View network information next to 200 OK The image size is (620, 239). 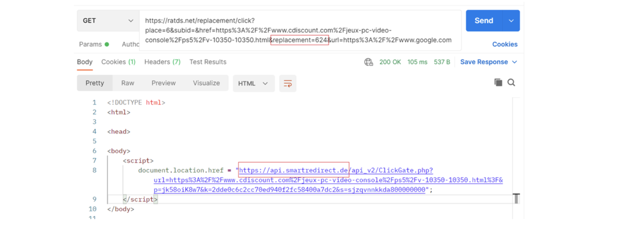click(x=368, y=62)
